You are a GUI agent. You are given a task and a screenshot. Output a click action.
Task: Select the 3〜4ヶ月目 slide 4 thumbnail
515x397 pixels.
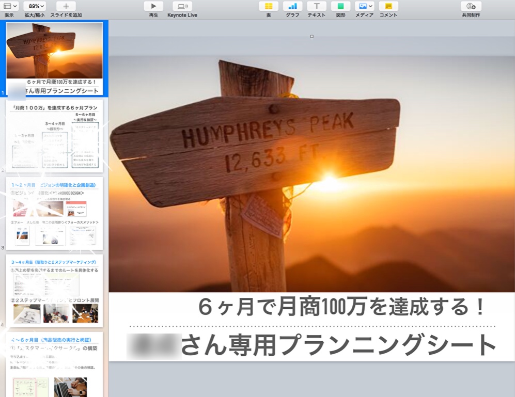[x=54, y=291]
